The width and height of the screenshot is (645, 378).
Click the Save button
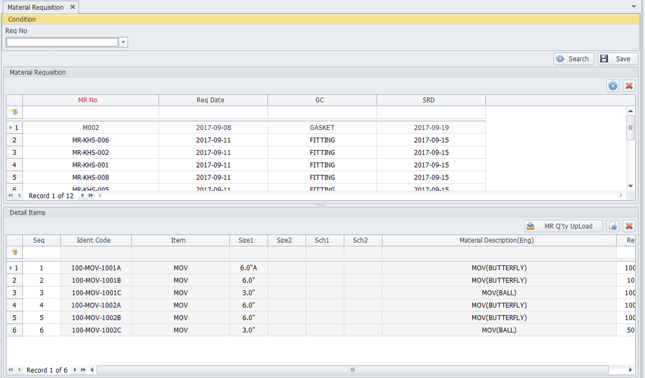point(618,59)
